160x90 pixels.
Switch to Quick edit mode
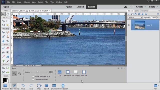(x=69, y=7)
